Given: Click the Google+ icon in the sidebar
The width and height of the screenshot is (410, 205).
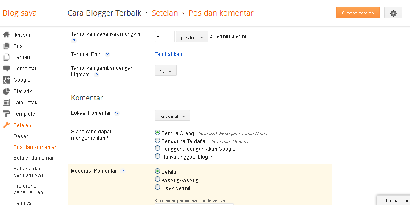Looking at the screenshot, I should pos(6,80).
